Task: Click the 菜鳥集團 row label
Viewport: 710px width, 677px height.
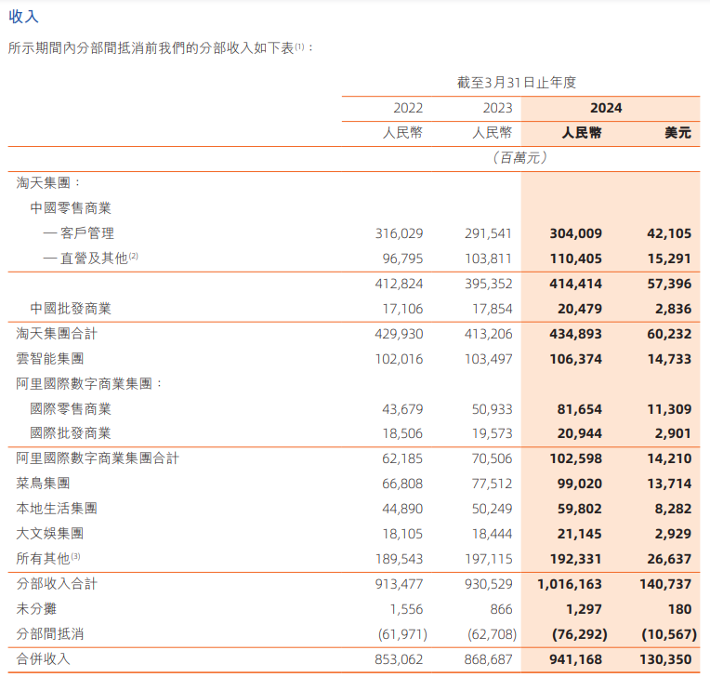Action: point(43,483)
